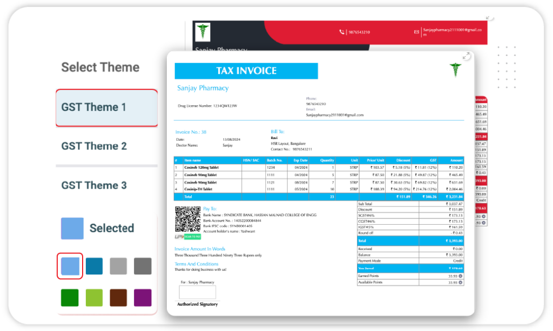The width and height of the screenshot is (553, 331).
Task: Click caduceus logo on red invoice header
Action: [203, 31]
